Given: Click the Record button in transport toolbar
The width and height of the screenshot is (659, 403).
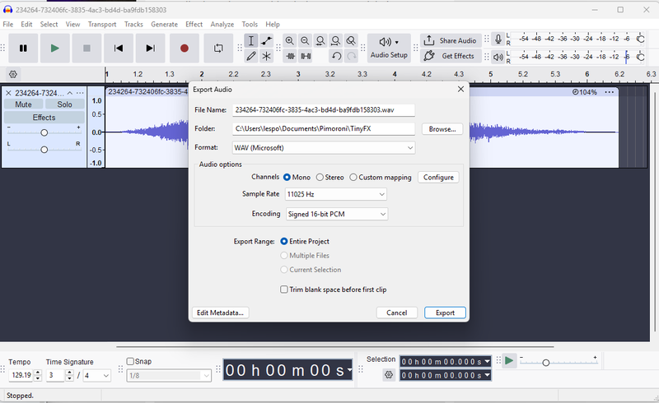Looking at the screenshot, I should [184, 49].
